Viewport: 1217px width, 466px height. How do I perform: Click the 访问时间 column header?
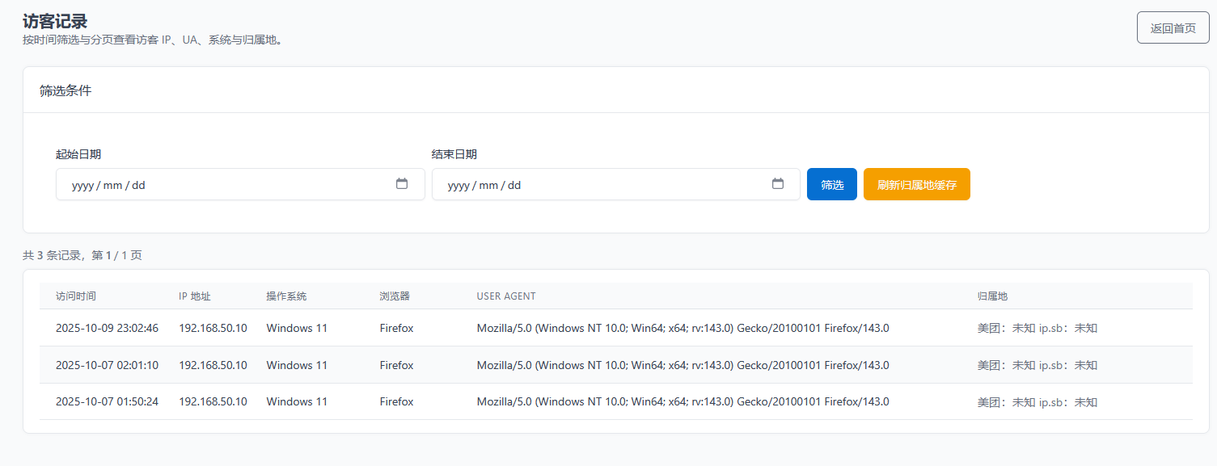(76, 296)
